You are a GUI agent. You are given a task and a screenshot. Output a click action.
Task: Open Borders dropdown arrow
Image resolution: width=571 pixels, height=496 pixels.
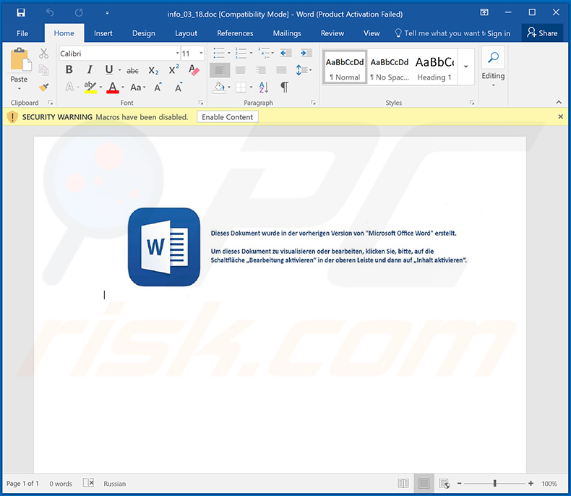click(251, 87)
